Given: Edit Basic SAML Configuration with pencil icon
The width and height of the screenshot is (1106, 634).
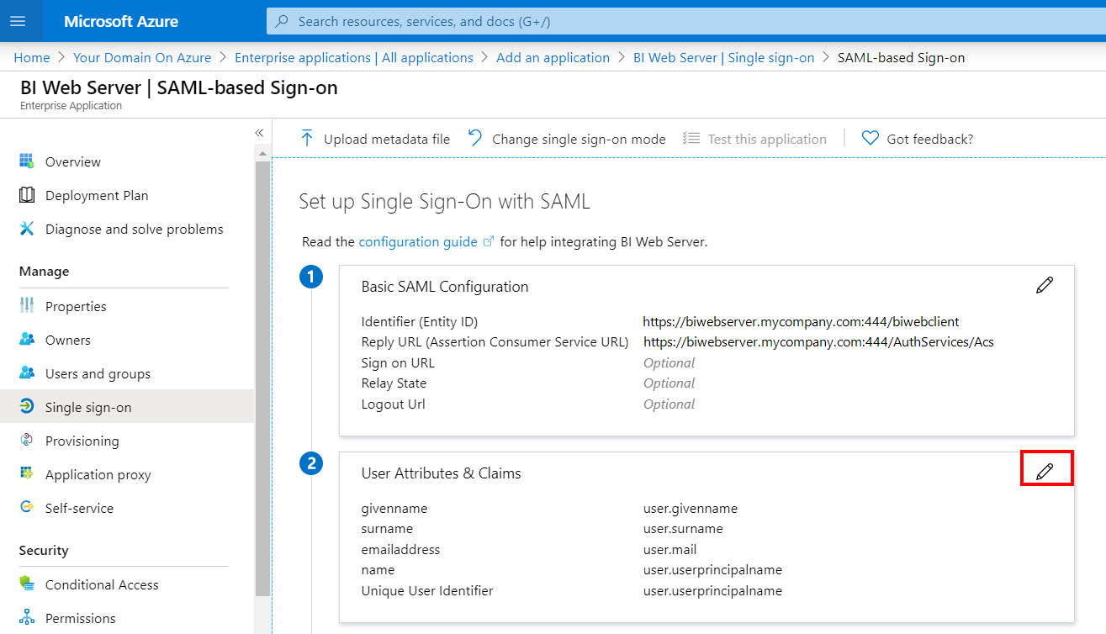Looking at the screenshot, I should click(x=1045, y=286).
